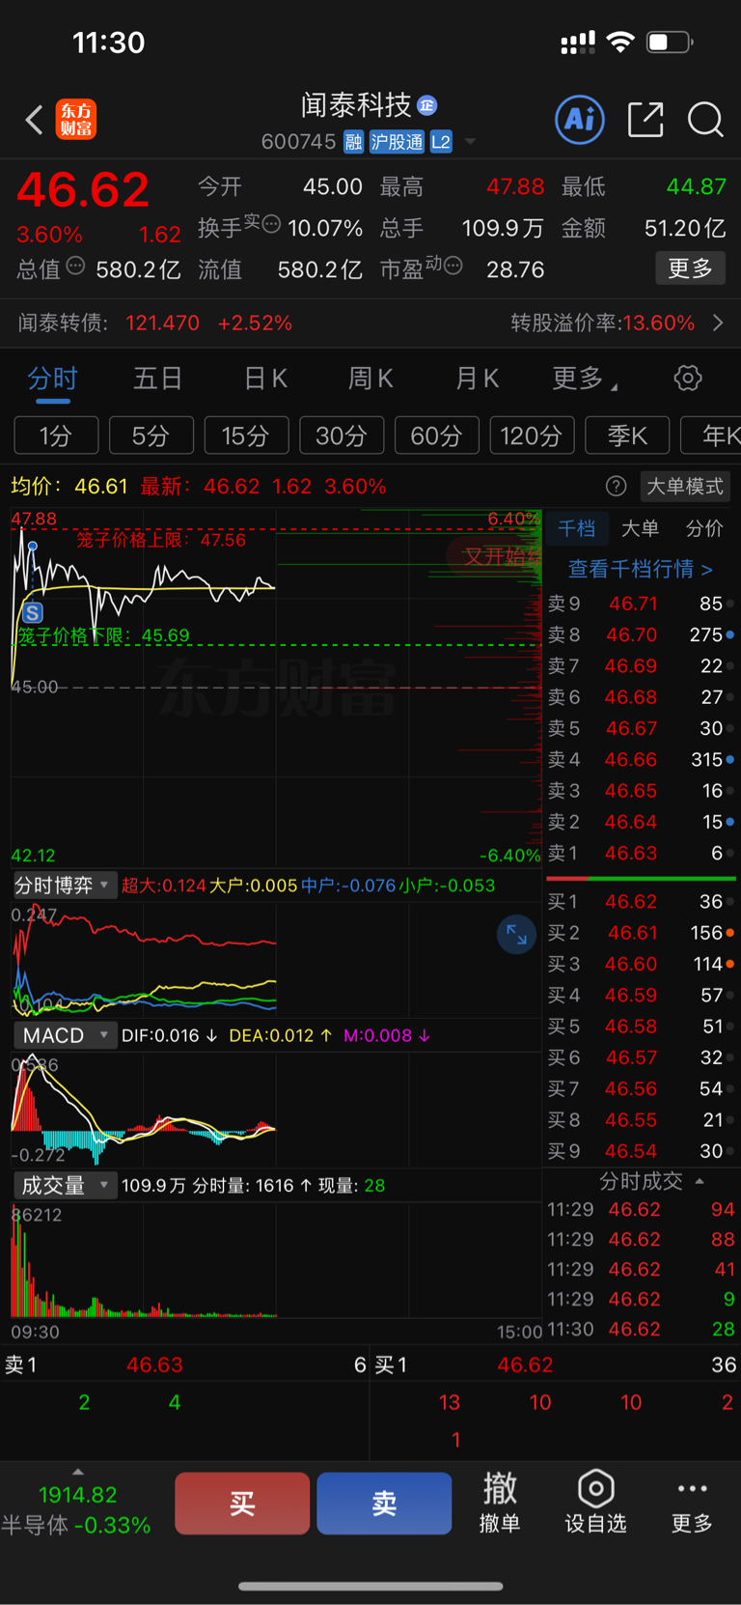Select 卖1 row at 46.63 in order book
The image size is (741, 1605).
click(642, 853)
